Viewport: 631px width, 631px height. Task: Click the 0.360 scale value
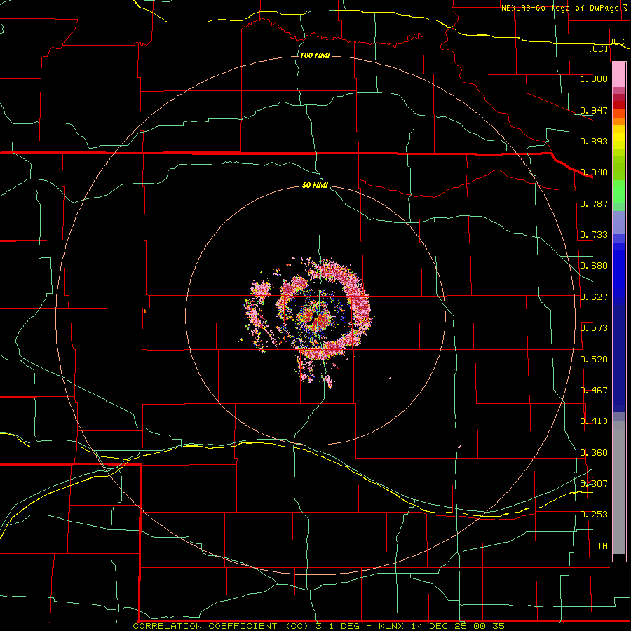594,453
